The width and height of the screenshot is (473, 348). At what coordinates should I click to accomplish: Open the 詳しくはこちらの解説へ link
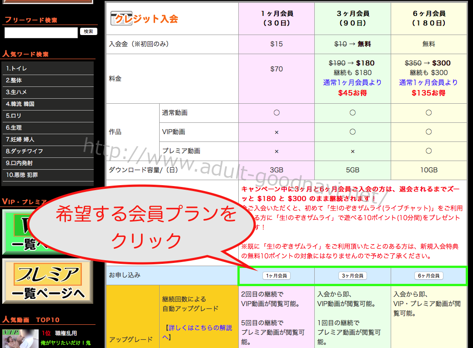[x=197, y=332]
